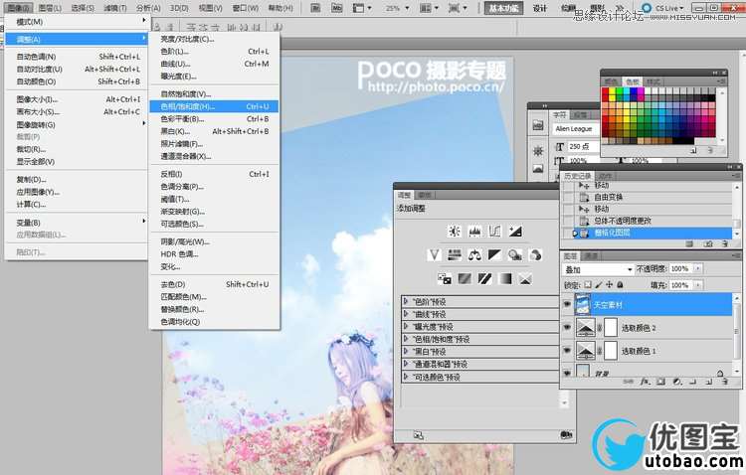Toggle visibility of the 背景 layer
Viewport: 746px width, 475px height.
tap(567, 374)
